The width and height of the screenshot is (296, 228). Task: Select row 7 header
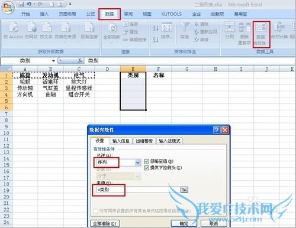(7, 114)
